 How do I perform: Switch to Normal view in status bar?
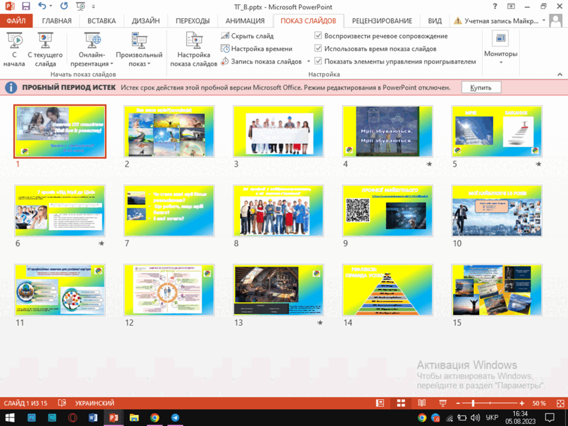[x=380, y=403]
